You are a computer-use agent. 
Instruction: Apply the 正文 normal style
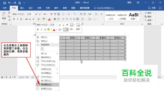pyautogui.click(x=111, y=16)
